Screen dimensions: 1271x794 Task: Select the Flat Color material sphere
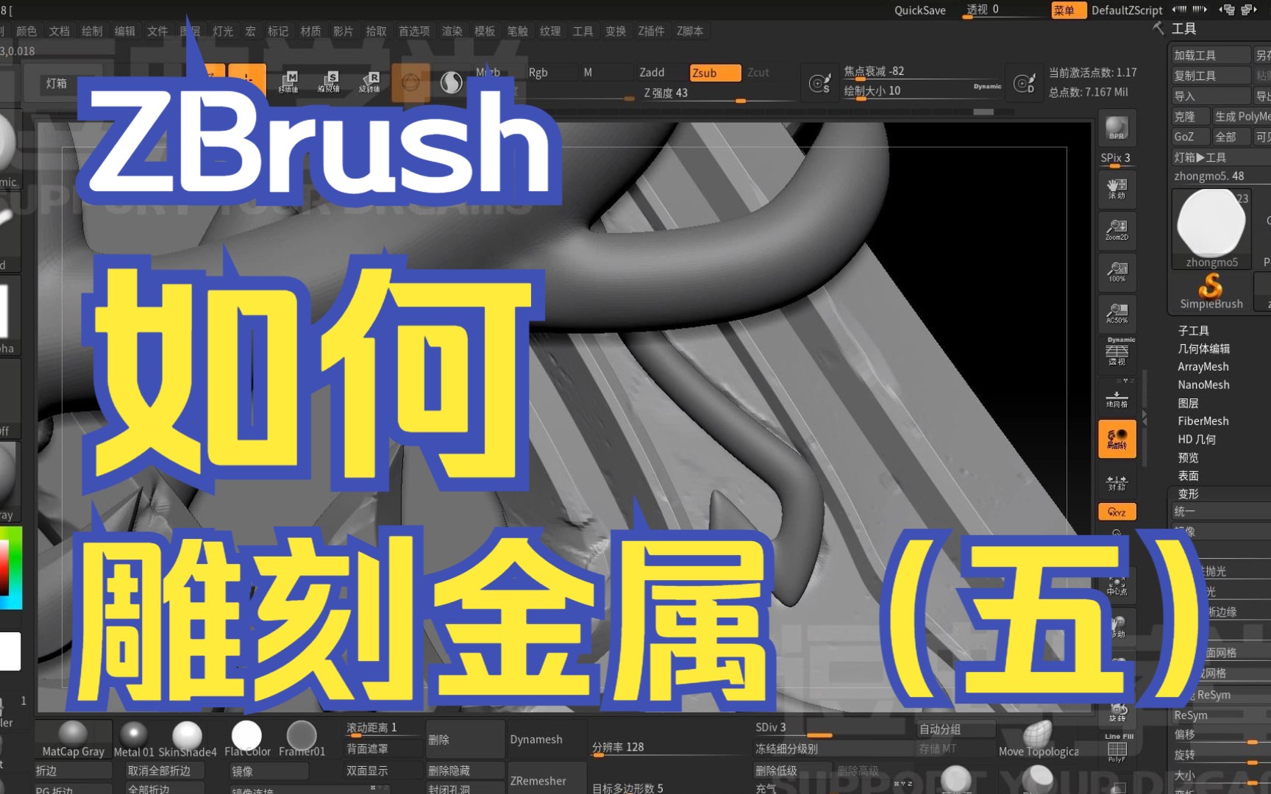tap(247, 738)
